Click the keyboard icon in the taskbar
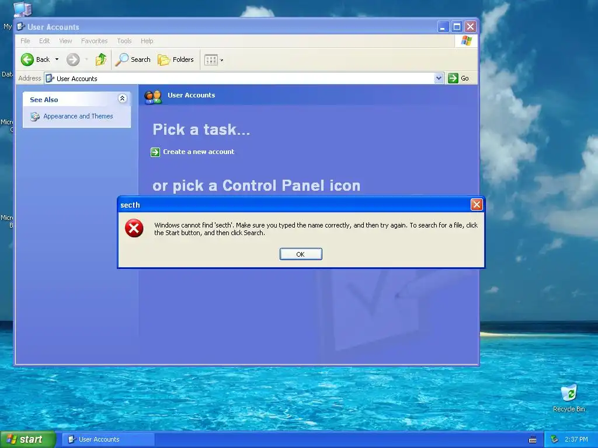The image size is (598, 448). point(533,440)
